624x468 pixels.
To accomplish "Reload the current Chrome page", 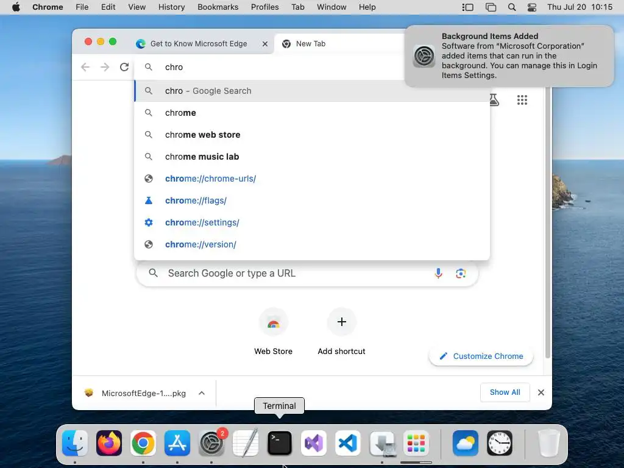I will point(124,67).
